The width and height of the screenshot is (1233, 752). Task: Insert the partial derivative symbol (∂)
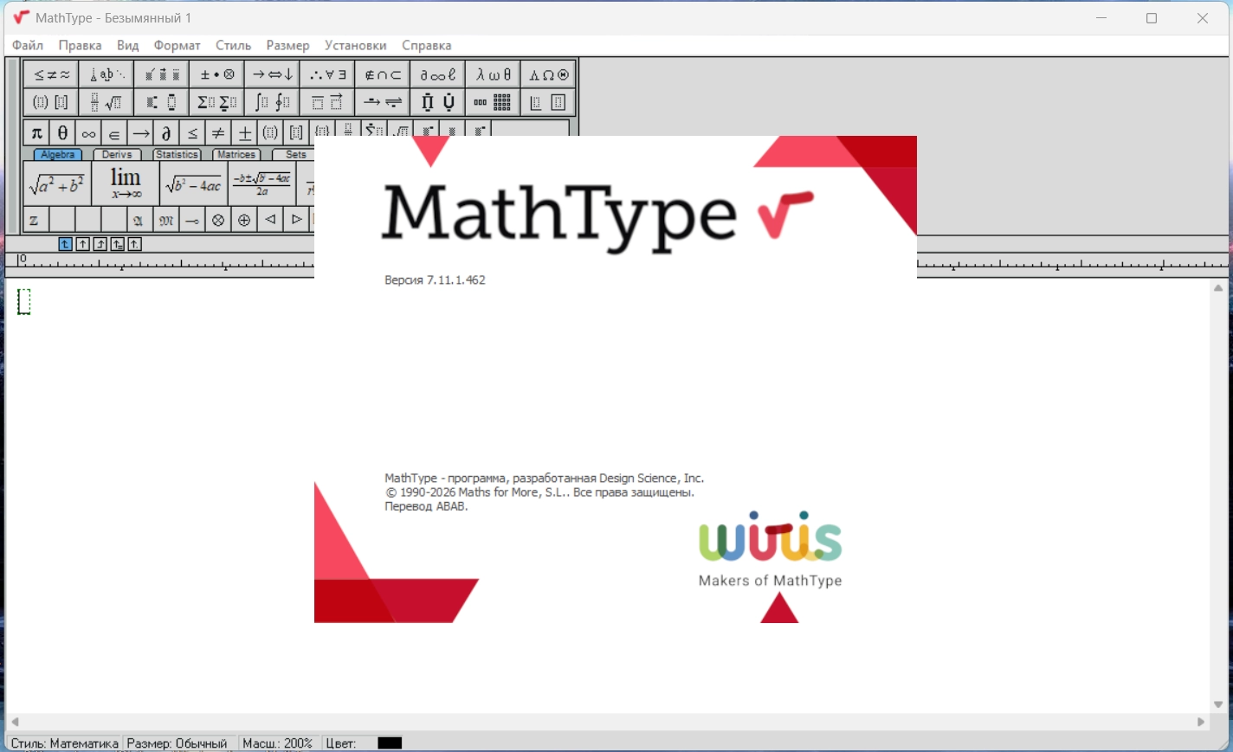[166, 133]
